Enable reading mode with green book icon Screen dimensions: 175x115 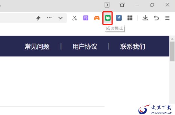coord(108,18)
